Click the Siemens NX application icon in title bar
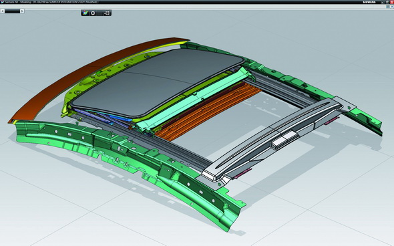This screenshot has height=246, width=394. (3, 2)
